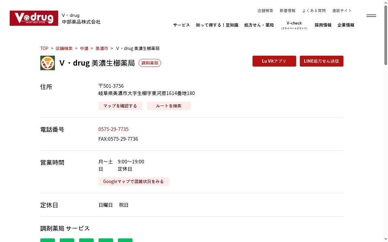Open V-check private brand menu
The image size is (388, 242).
[294, 25]
